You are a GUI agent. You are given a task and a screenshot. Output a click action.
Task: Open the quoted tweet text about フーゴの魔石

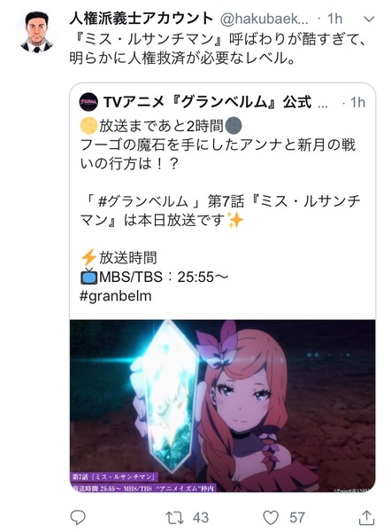click(x=218, y=154)
